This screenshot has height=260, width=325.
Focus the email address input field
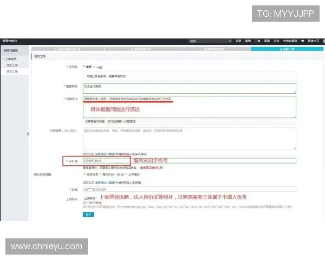[x=190, y=189]
